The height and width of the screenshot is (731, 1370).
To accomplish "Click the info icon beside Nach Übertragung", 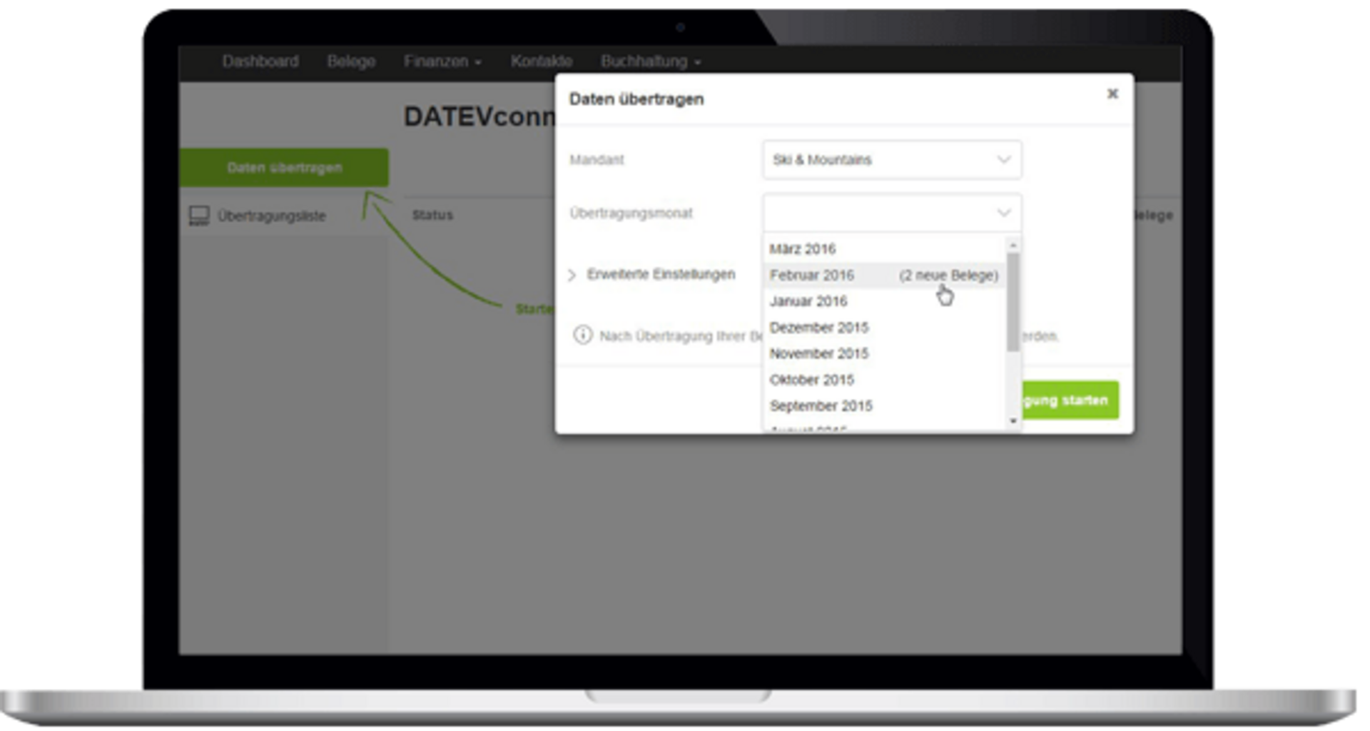I will coord(582,335).
